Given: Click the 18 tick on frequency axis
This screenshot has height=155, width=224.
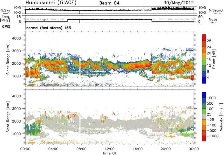Looking at the screenshot, I should pyautogui.click(x=19, y=17).
